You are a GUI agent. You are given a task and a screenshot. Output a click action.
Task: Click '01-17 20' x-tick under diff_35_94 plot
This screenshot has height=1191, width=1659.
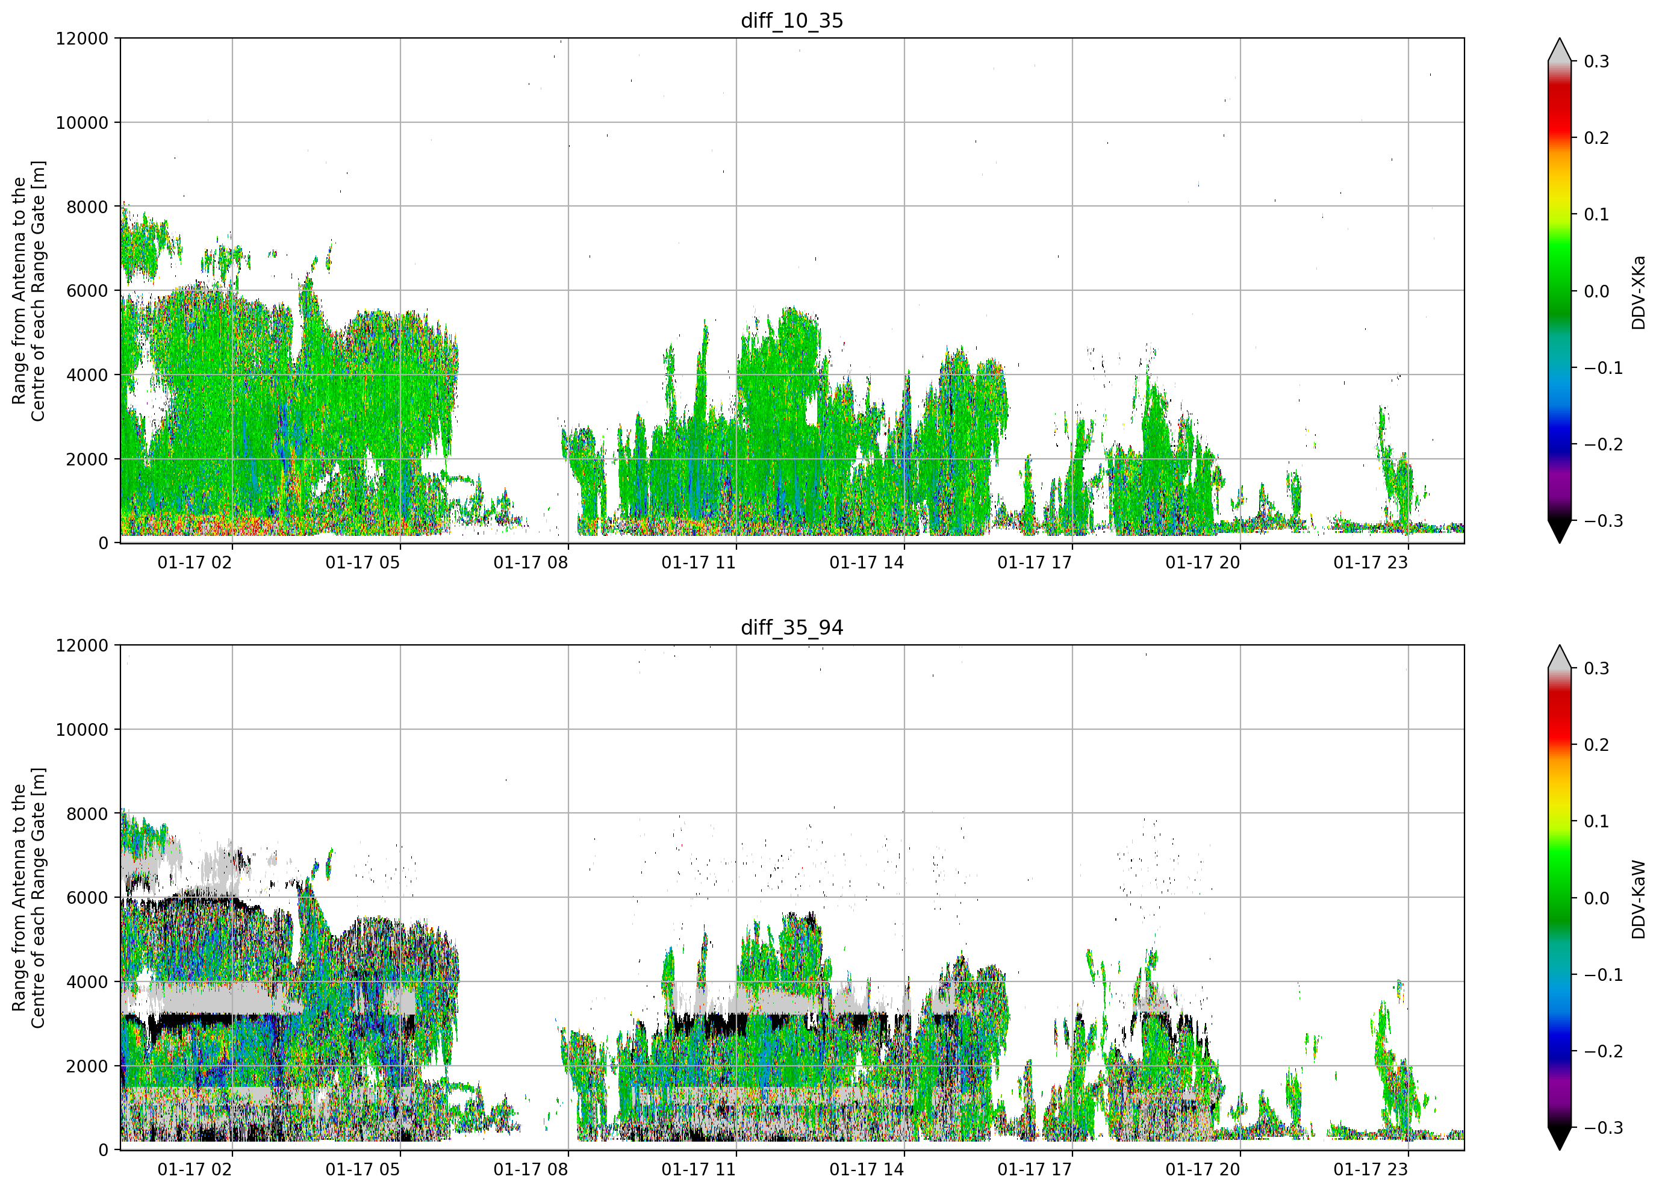[1203, 1170]
